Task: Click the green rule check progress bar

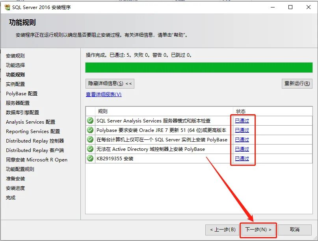Action: [199, 67]
